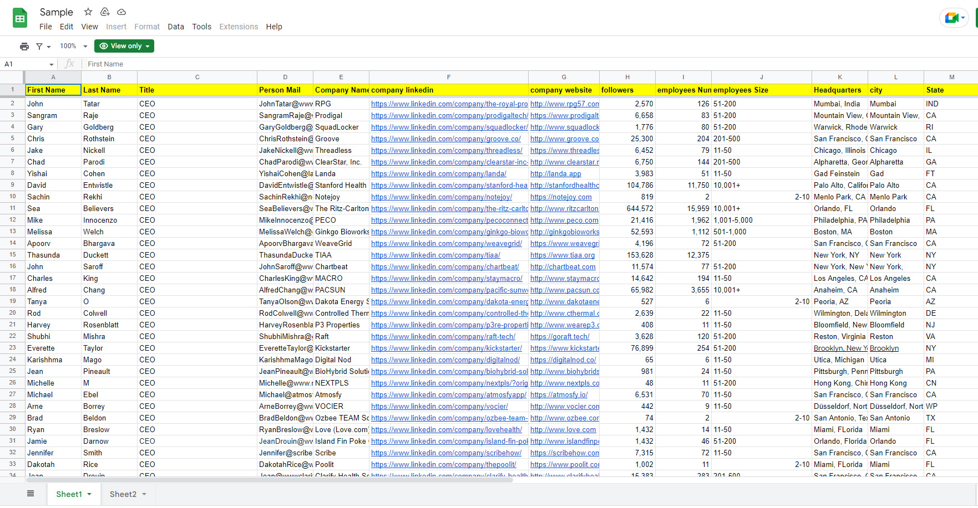This screenshot has width=978, height=508.
Task: Select the State header cell
Action: click(x=951, y=90)
